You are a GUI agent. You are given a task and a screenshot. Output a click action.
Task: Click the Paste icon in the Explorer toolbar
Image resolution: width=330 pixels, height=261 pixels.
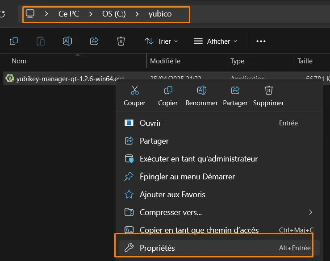(x=40, y=41)
